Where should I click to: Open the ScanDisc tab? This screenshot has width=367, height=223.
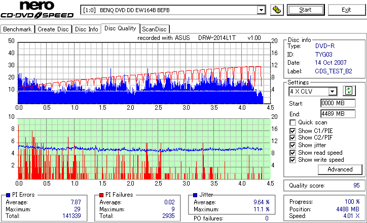pyautogui.click(x=154, y=29)
